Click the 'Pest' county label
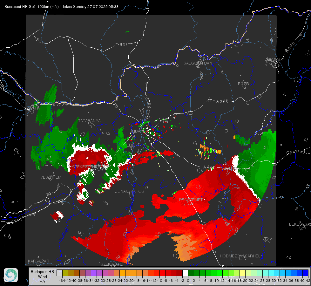Screen dimensions: 311x286 (219, 191)
